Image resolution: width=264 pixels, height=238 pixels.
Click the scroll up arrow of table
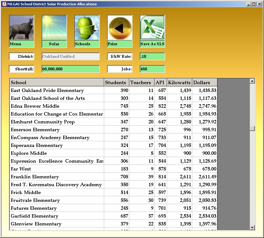(x=252, y=81)
